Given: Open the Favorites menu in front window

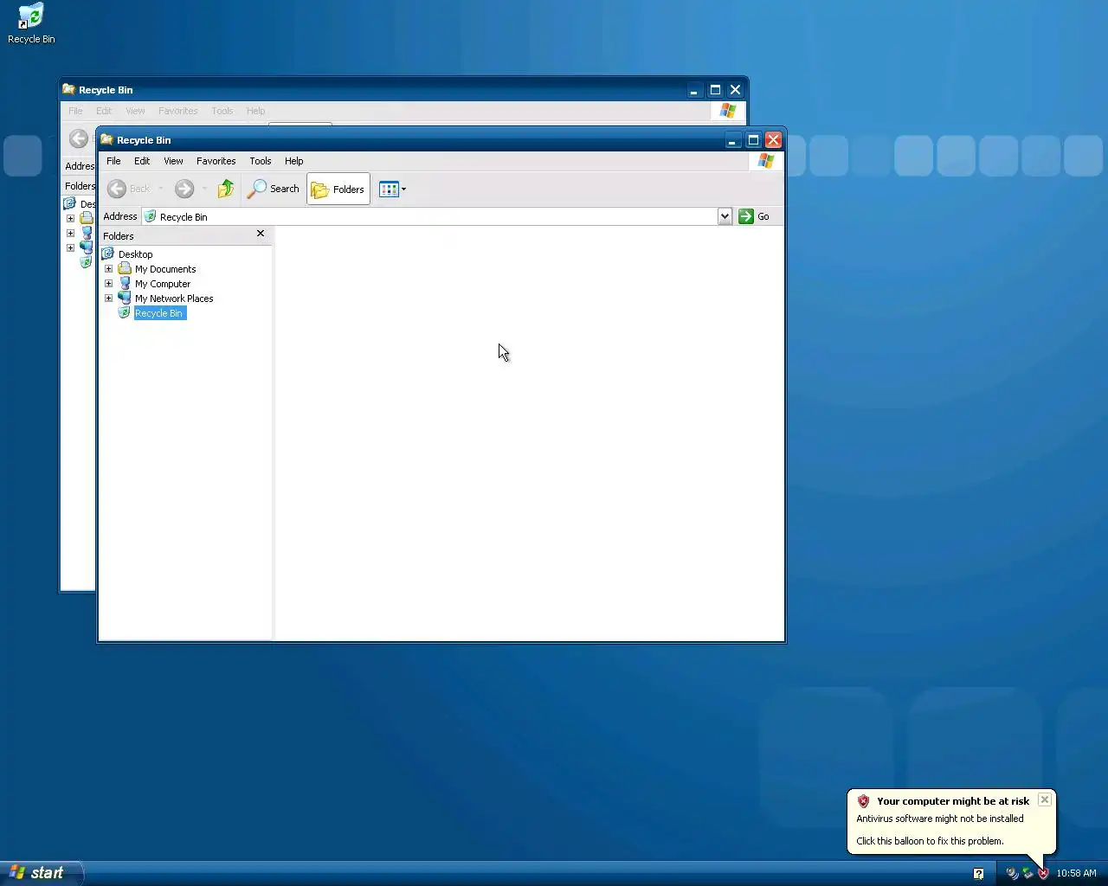Looking at the screenshot, I should [x=216, y=161].
